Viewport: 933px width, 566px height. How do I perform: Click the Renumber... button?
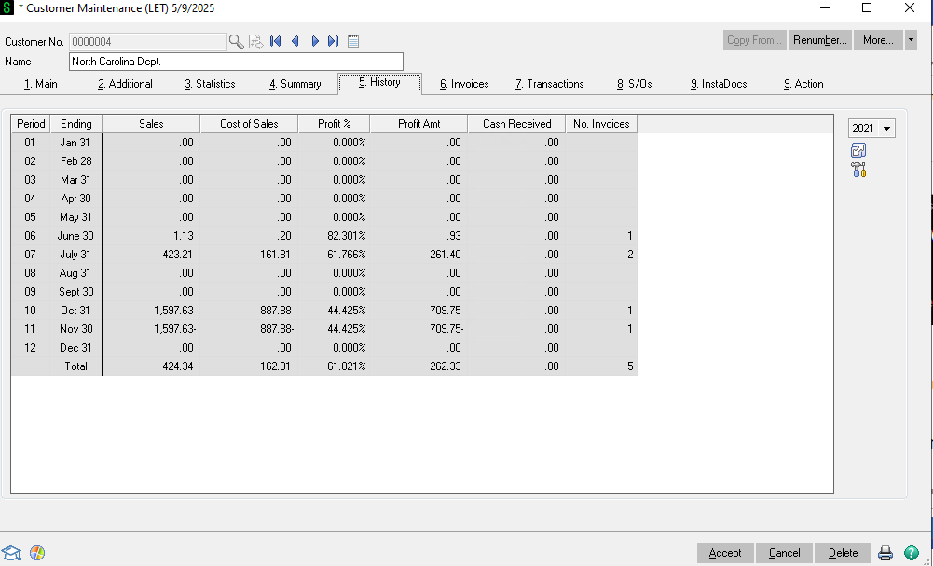820,40
